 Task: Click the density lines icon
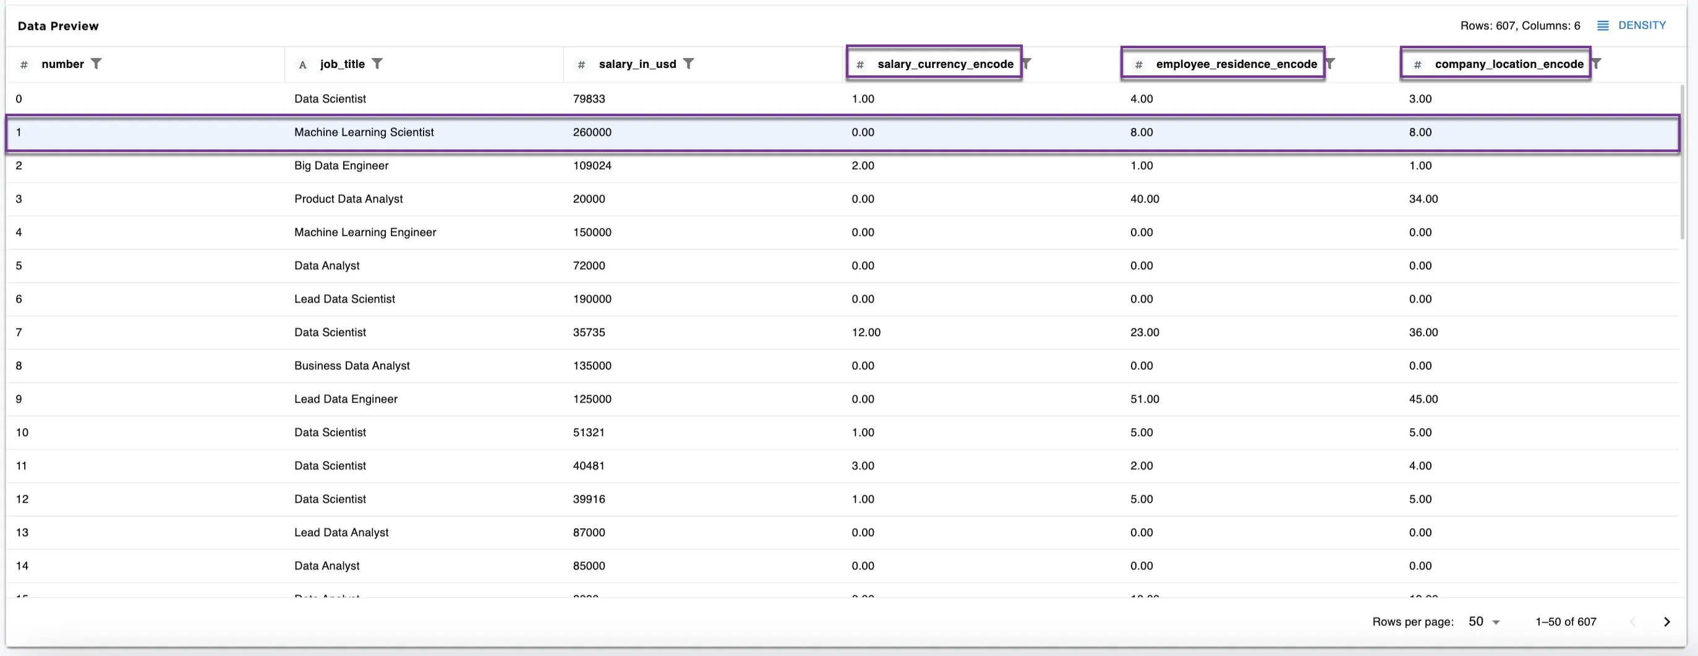point(1603,26)
